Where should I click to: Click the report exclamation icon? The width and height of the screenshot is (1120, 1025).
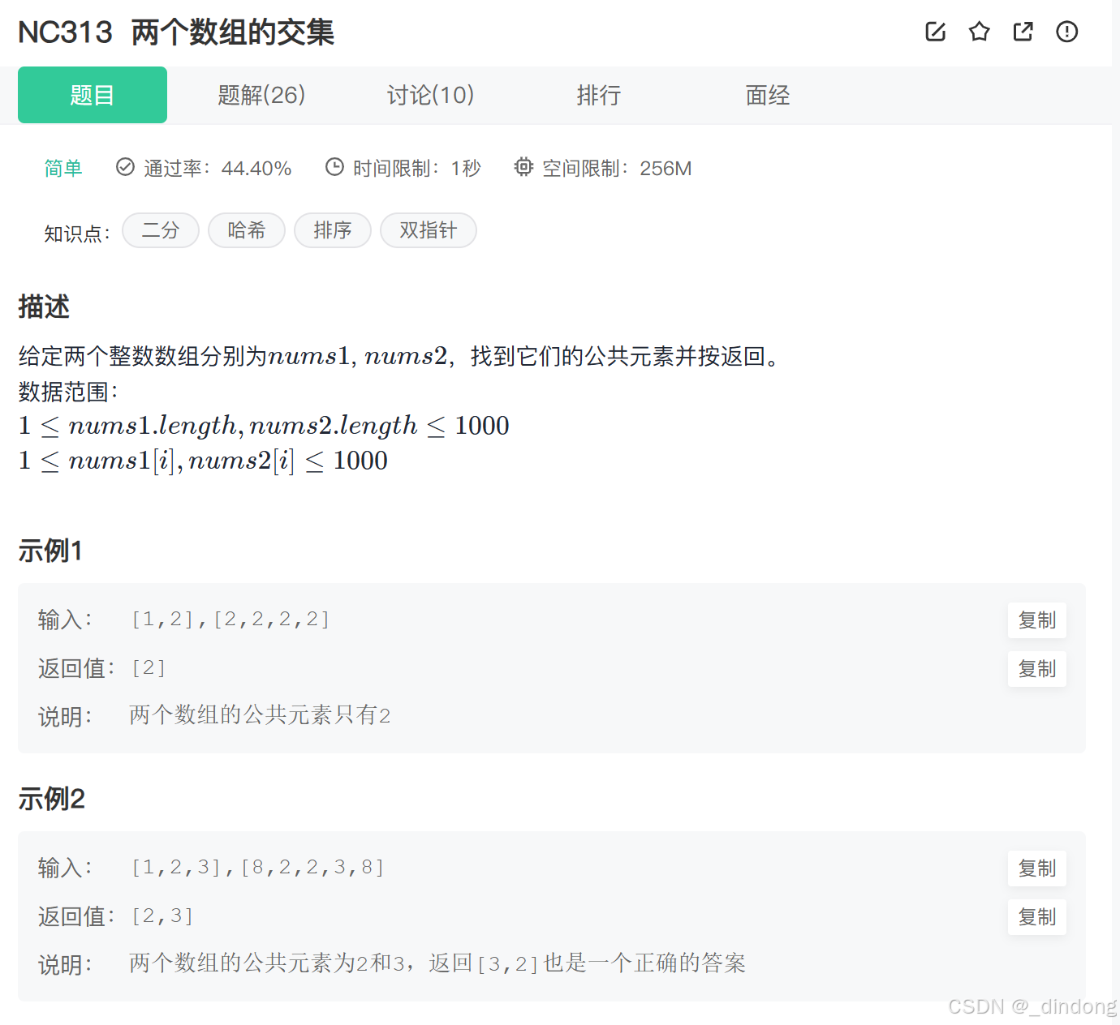coord(1066,32)
